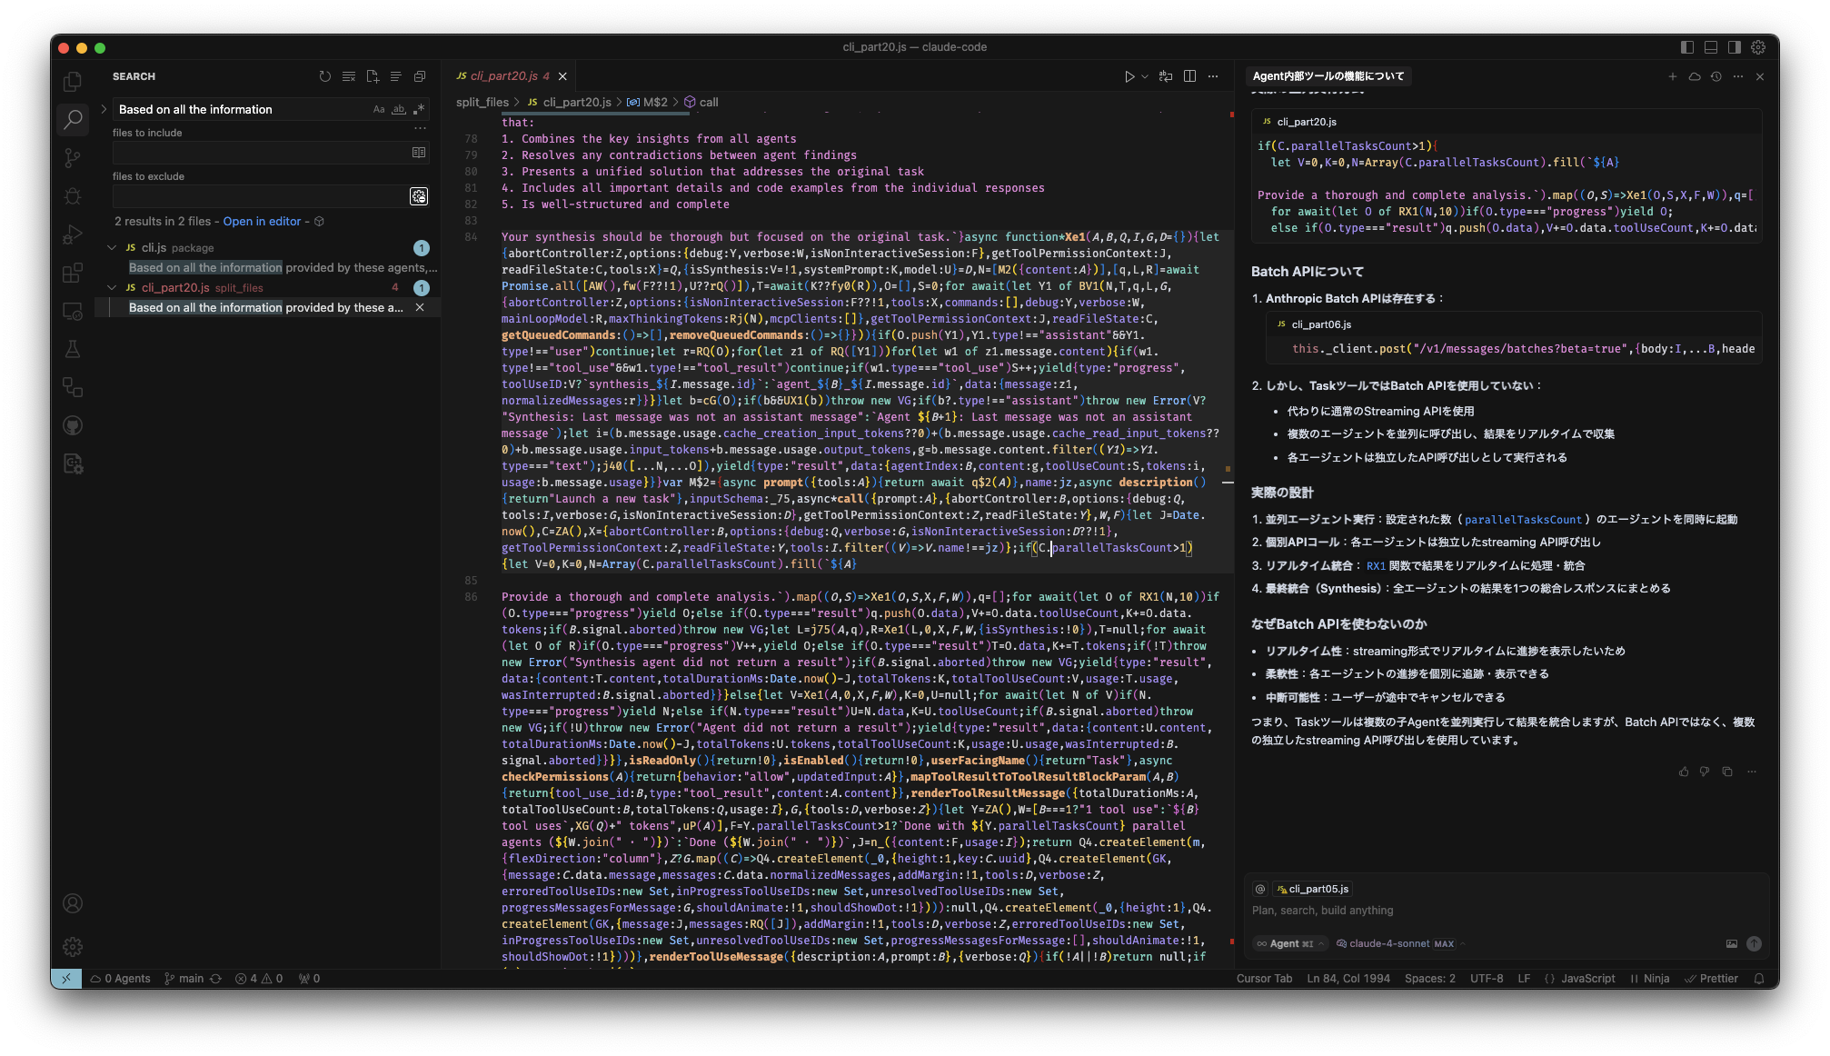Open the notifications bell in status bar
Image resolution: width=1830 pixels, height=1056 pixels.
[x=1759, y=979]
